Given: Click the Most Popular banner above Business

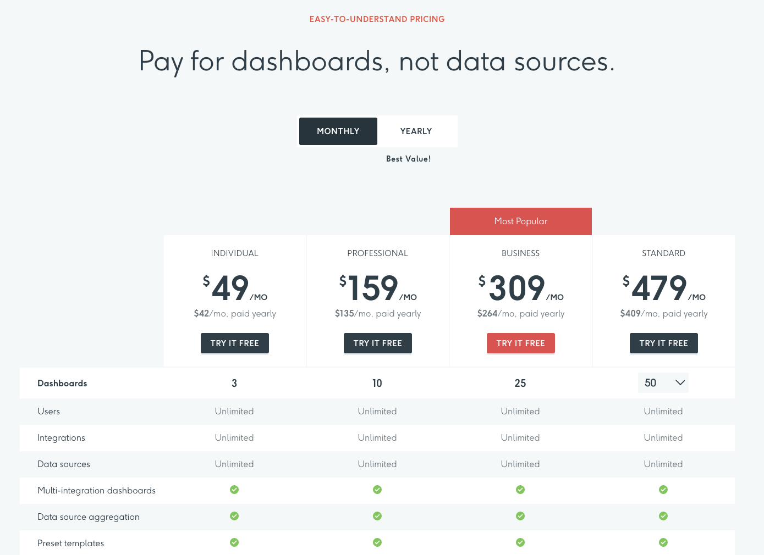Looking at the screenshot, I should [x=520, y=221].
